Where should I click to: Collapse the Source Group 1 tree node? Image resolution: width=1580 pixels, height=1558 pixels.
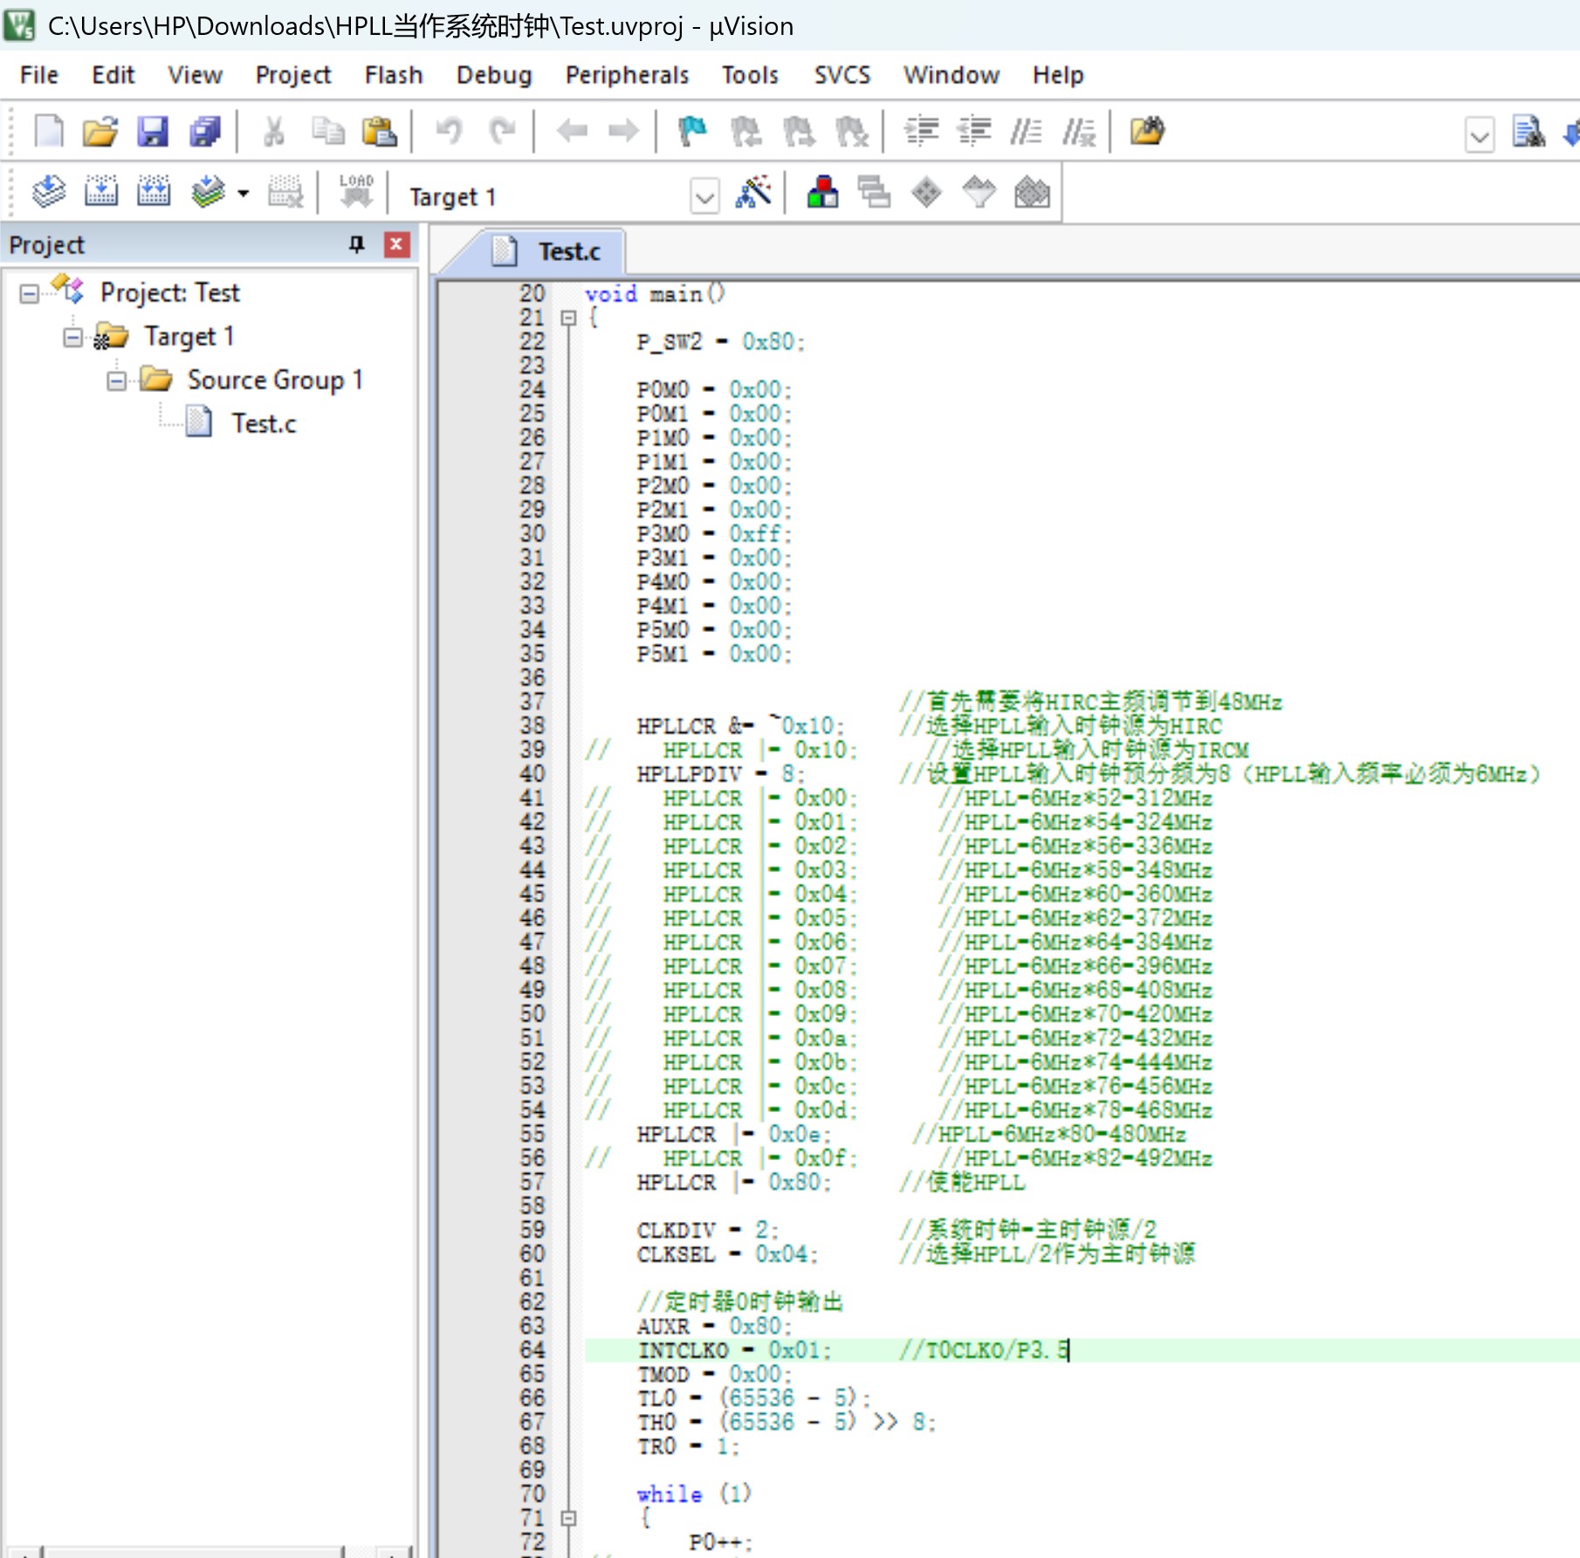coord(116,381)
